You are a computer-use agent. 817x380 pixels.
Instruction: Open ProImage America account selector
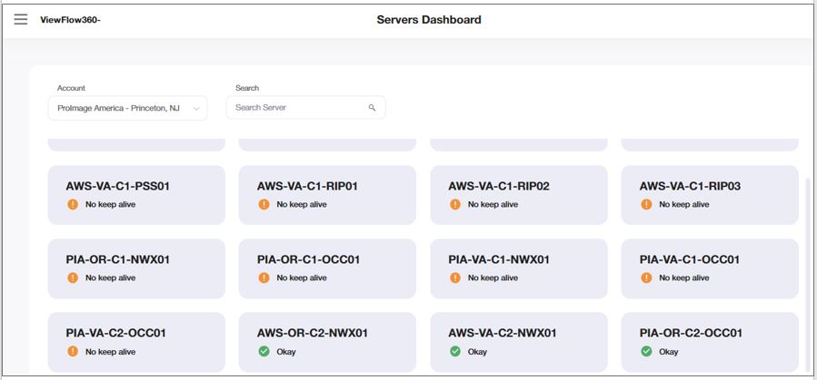(x=118, y=108)
